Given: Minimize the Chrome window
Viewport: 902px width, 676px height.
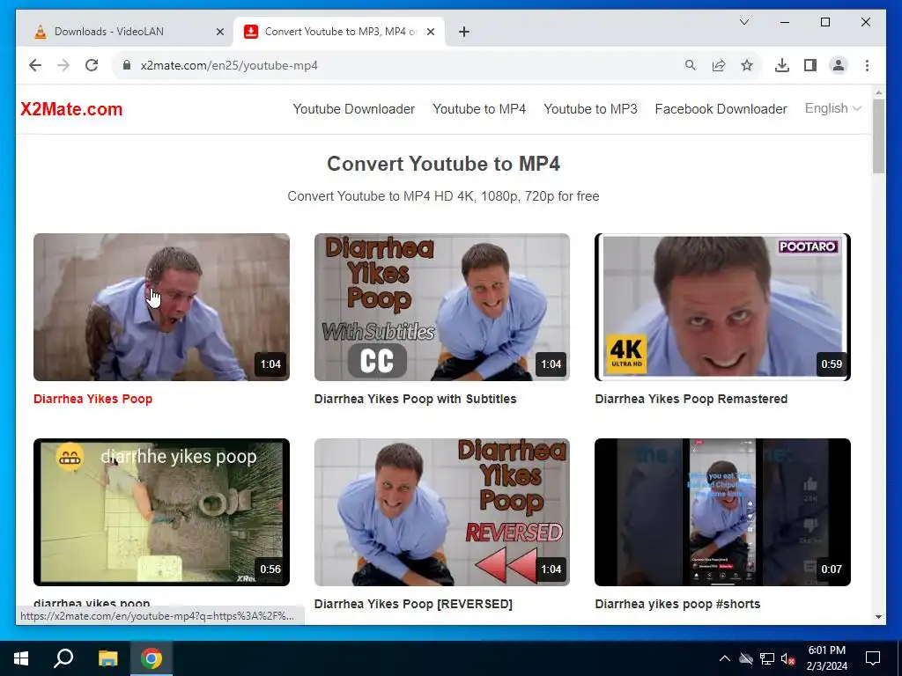Looking at the screenshot, I should (x=785, y=22).
